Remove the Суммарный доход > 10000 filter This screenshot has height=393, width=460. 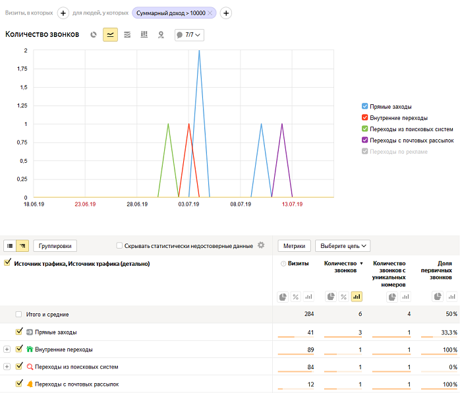(210, 13)
